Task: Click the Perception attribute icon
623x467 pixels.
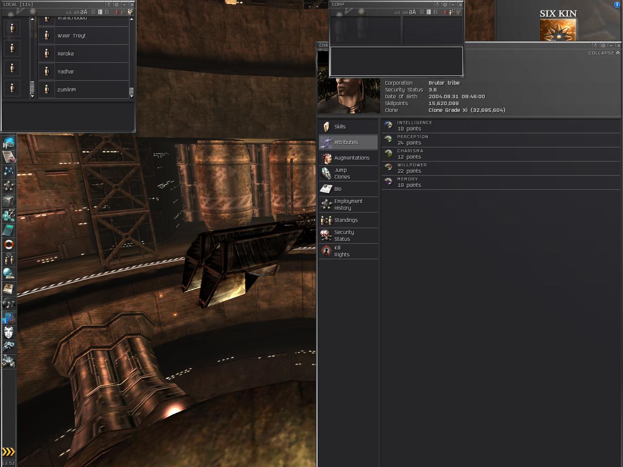Action: pyautogui.click(x=388, y=140)
